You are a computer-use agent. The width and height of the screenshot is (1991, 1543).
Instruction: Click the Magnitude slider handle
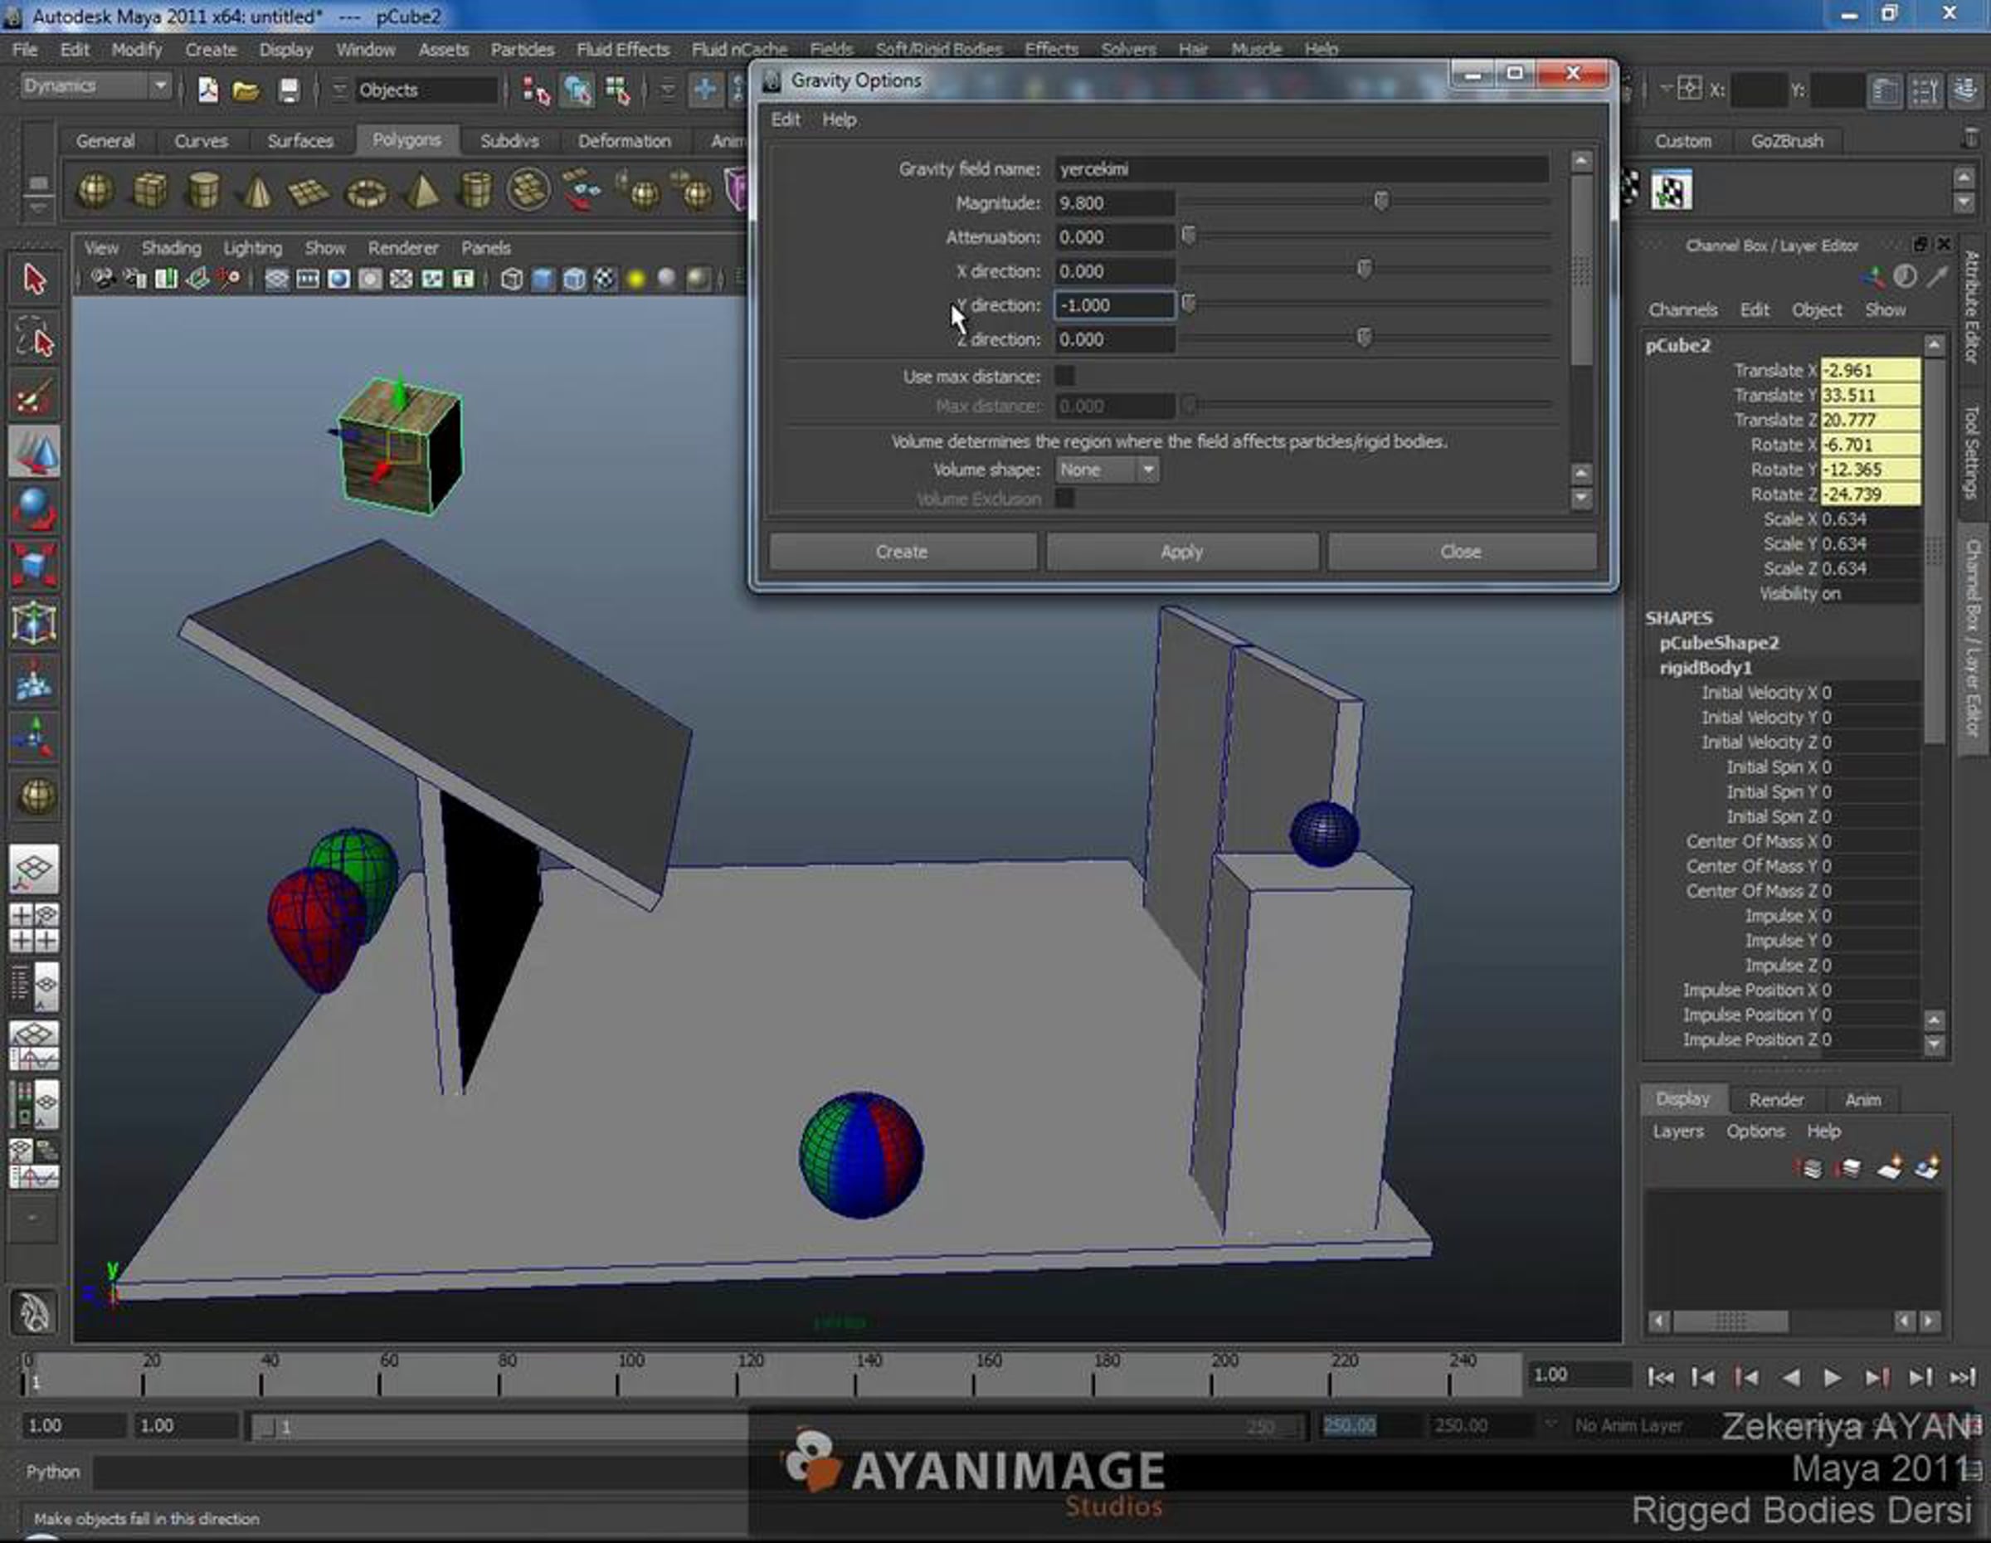coord(1381,202)
